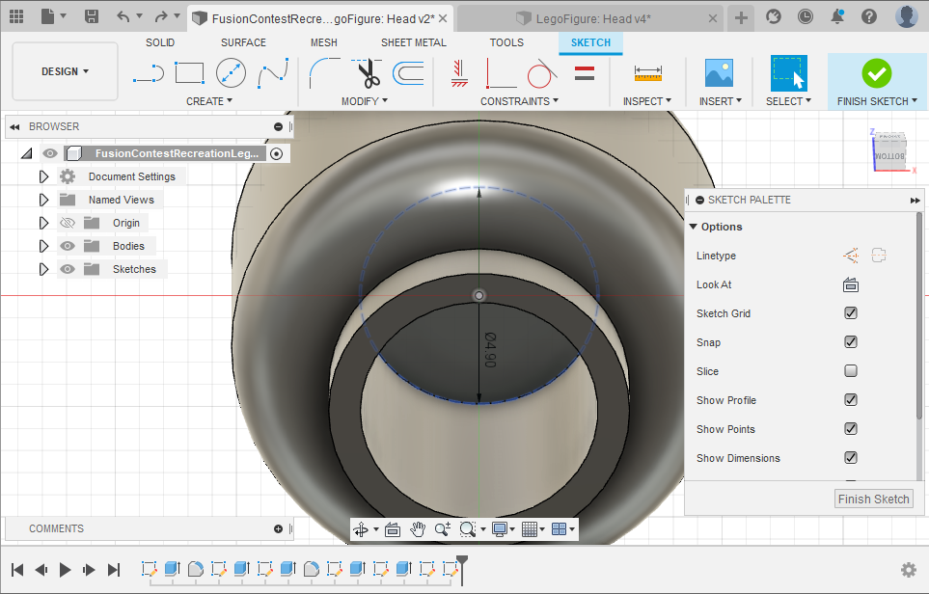Viewport: 929px width, 594px height.
Task: Select the Trim scissors tool
Action: coord(367,73)
